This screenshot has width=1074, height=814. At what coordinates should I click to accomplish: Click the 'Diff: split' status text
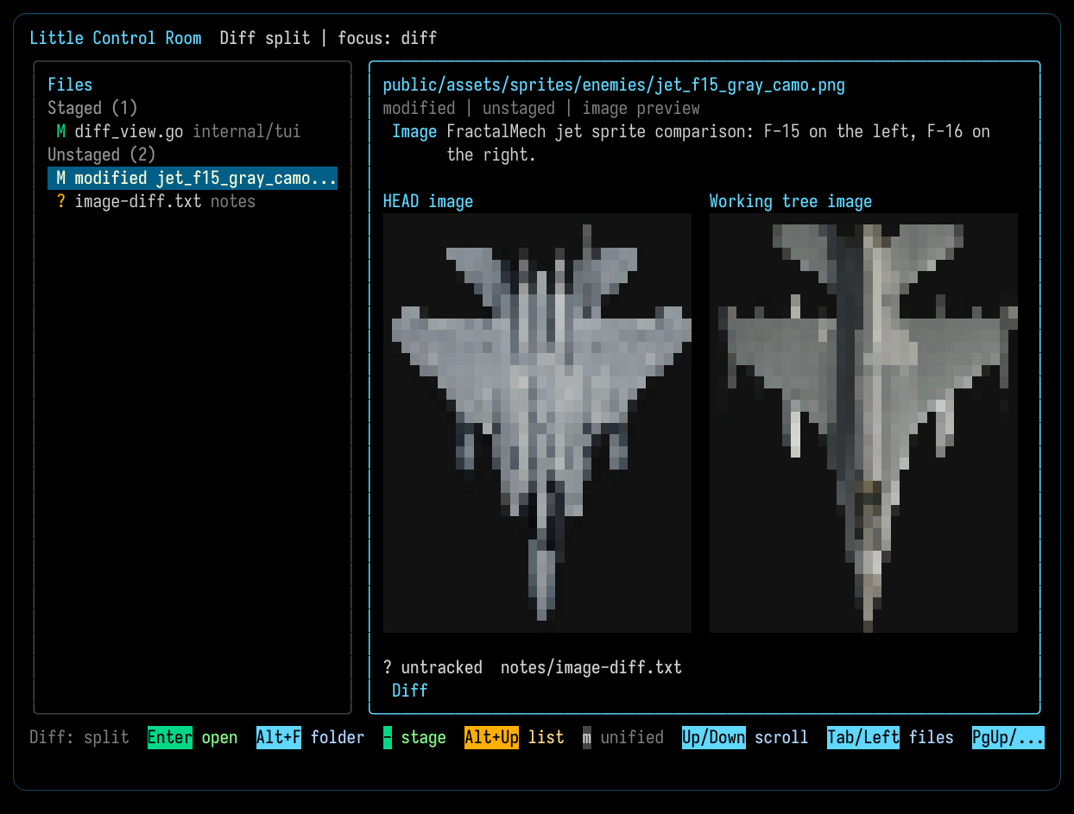coord(79,737)
